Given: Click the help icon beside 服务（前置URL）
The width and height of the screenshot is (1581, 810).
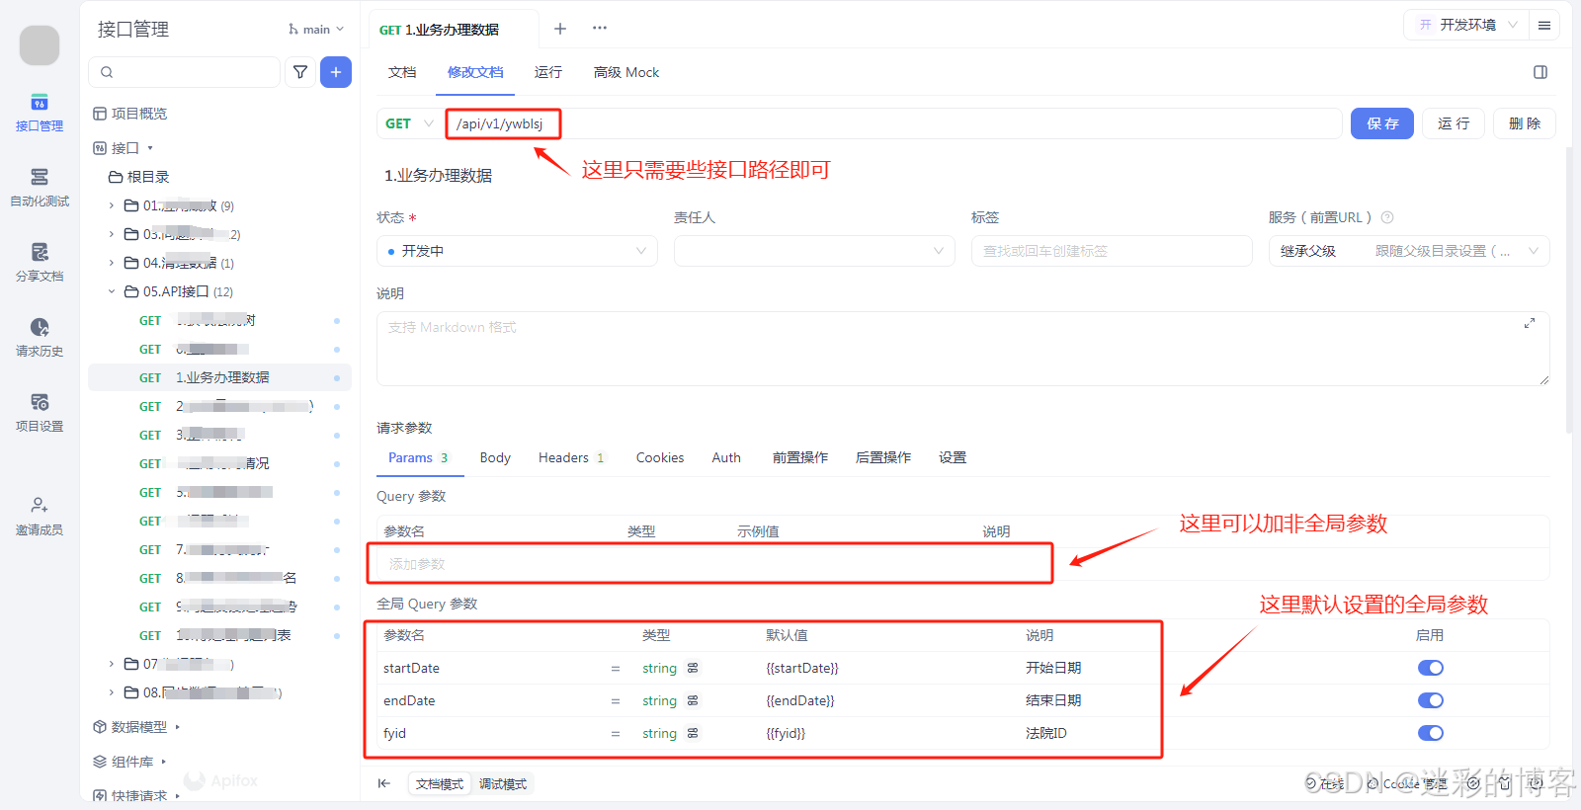Looking at the screenshot, I should click(1387, 217).
